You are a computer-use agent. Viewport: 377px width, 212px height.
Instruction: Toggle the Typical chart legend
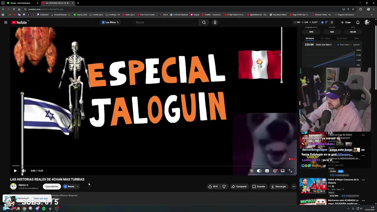355,45
